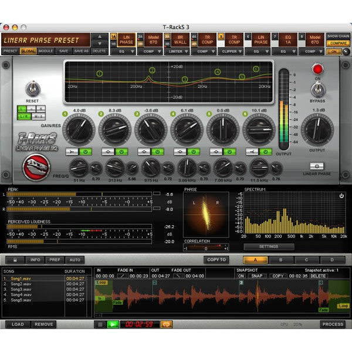This screenshot has height=352, width=352.
Task: Open the COMP dropdown under slot 8 Model 670
Action: 312,52
